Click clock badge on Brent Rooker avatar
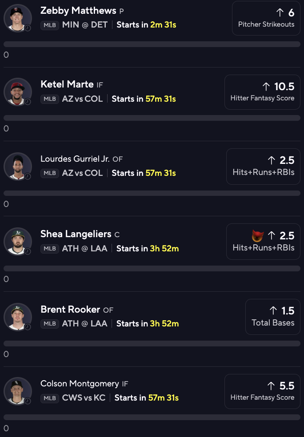Image resolution: width=304 pixels, height=437 pixels. (28, 326)
